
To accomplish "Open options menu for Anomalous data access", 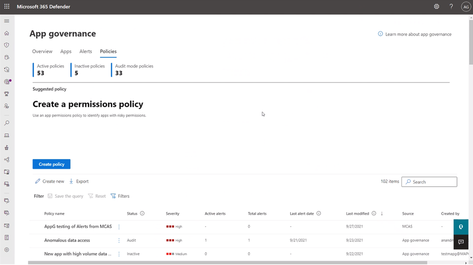I will tap(119, 240).
